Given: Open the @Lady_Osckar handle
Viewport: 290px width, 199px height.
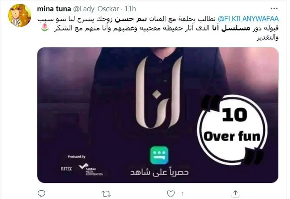Looking at the screenshot, I should pyautogui.click(x=96, y=9).
